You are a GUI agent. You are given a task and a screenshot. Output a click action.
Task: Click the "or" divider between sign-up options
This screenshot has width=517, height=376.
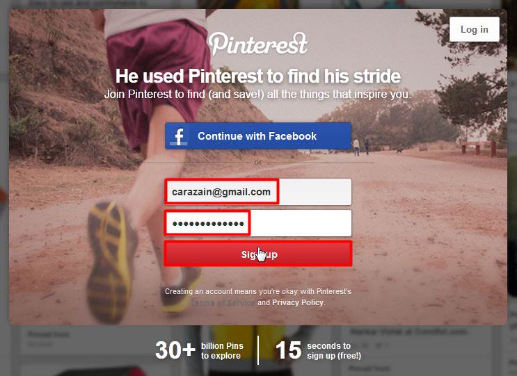pos(258,163)
